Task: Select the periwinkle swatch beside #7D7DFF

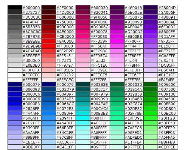Action: point(15,123)
